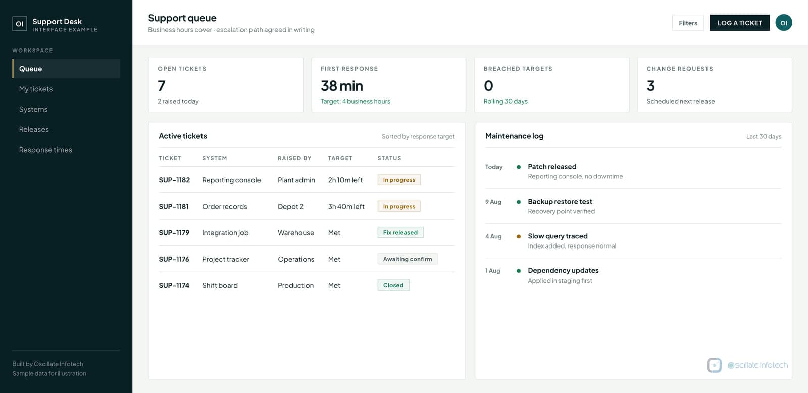Screen dimensions: 808x393
Task: Click the green dot beside Patch released
Action: tap(519, 167)
